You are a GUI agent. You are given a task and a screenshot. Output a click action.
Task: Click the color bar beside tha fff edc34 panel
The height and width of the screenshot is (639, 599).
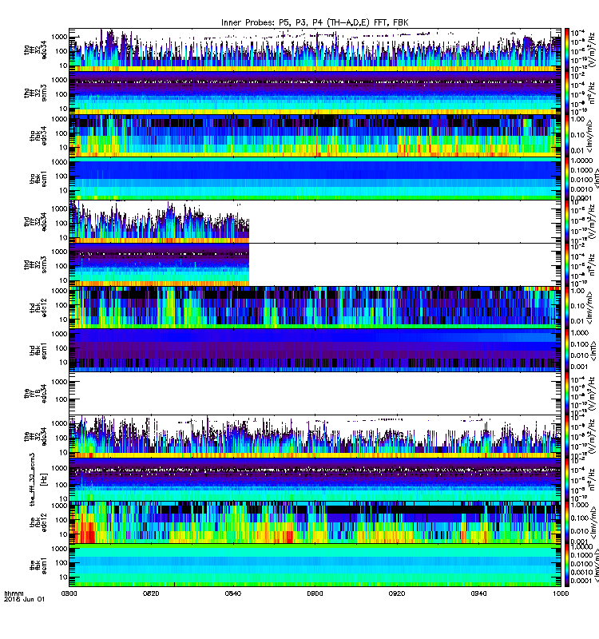(x=567, y=50)
